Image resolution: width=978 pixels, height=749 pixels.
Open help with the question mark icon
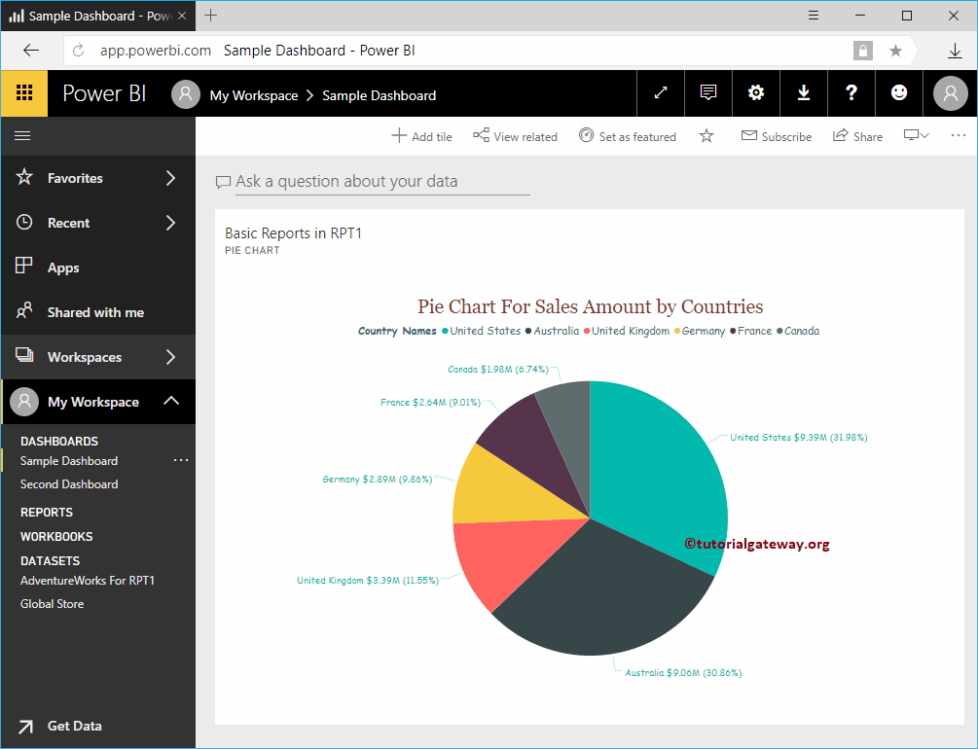(851, 92)
